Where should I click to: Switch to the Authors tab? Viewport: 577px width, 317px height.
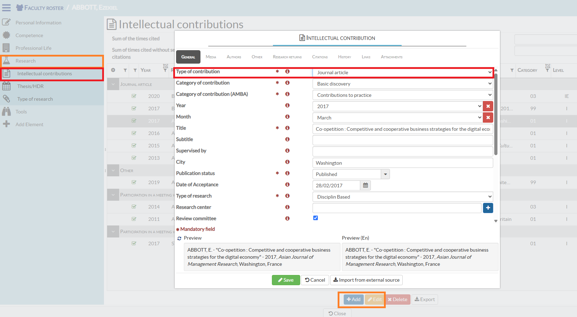click(x=234, y=57)
